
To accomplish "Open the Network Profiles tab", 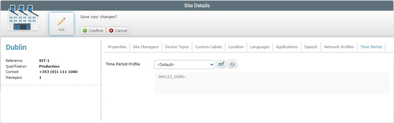I will click(x=339, y=47).
